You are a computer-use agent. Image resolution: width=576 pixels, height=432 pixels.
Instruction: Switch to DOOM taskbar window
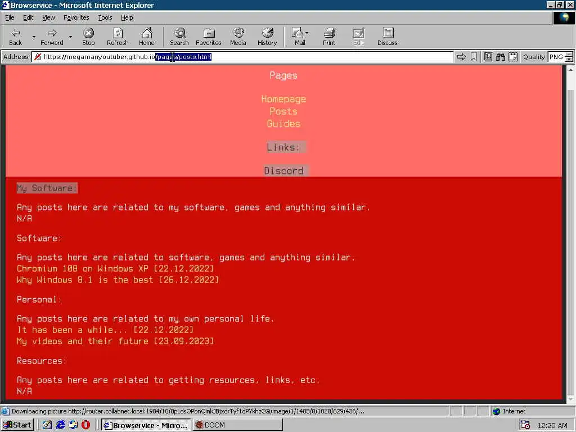tap(238, 425)
